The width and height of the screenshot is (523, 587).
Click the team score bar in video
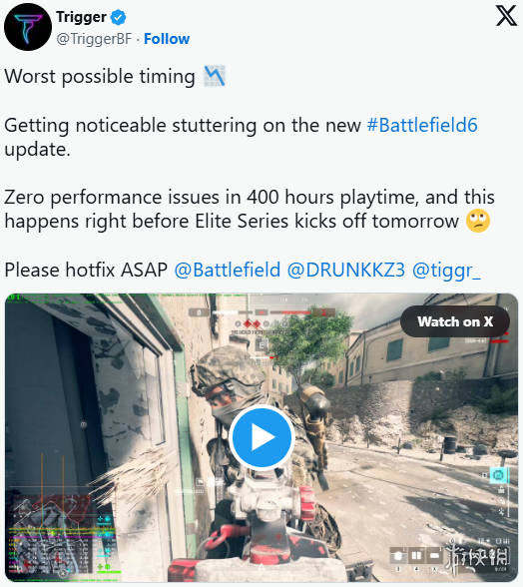point(261,311)
